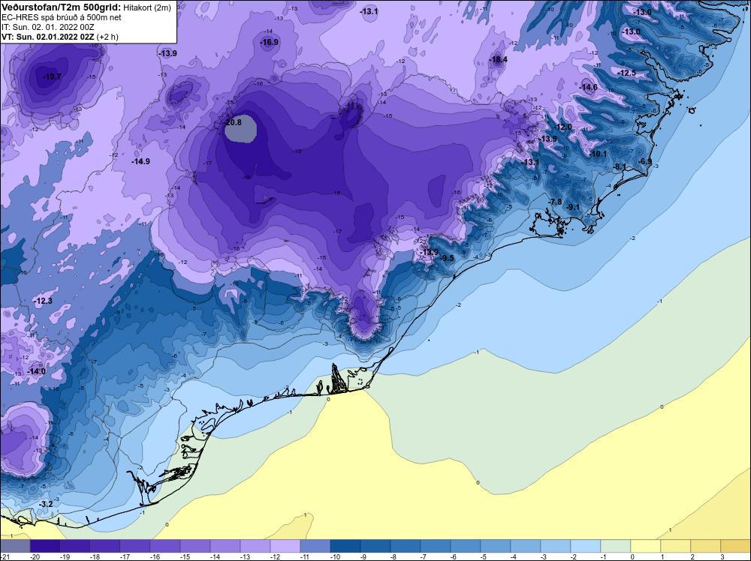
Task: Select the -12.3 temperature label
Action: tap(43, 301)
